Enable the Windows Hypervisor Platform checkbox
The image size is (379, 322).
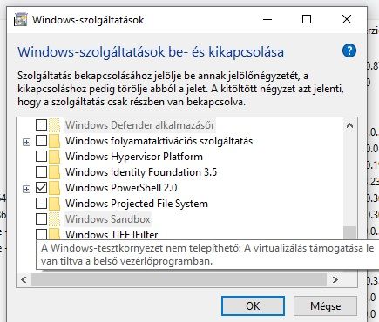[x=41, y=157]
